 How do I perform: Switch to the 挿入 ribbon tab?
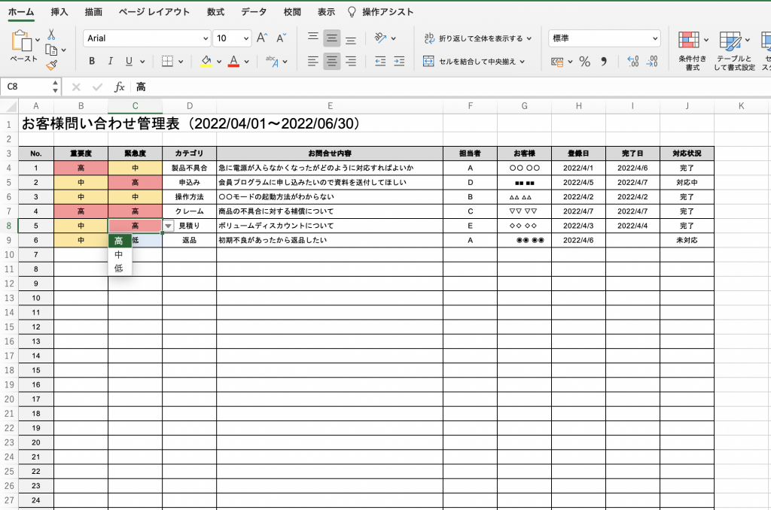coord(59,12)
